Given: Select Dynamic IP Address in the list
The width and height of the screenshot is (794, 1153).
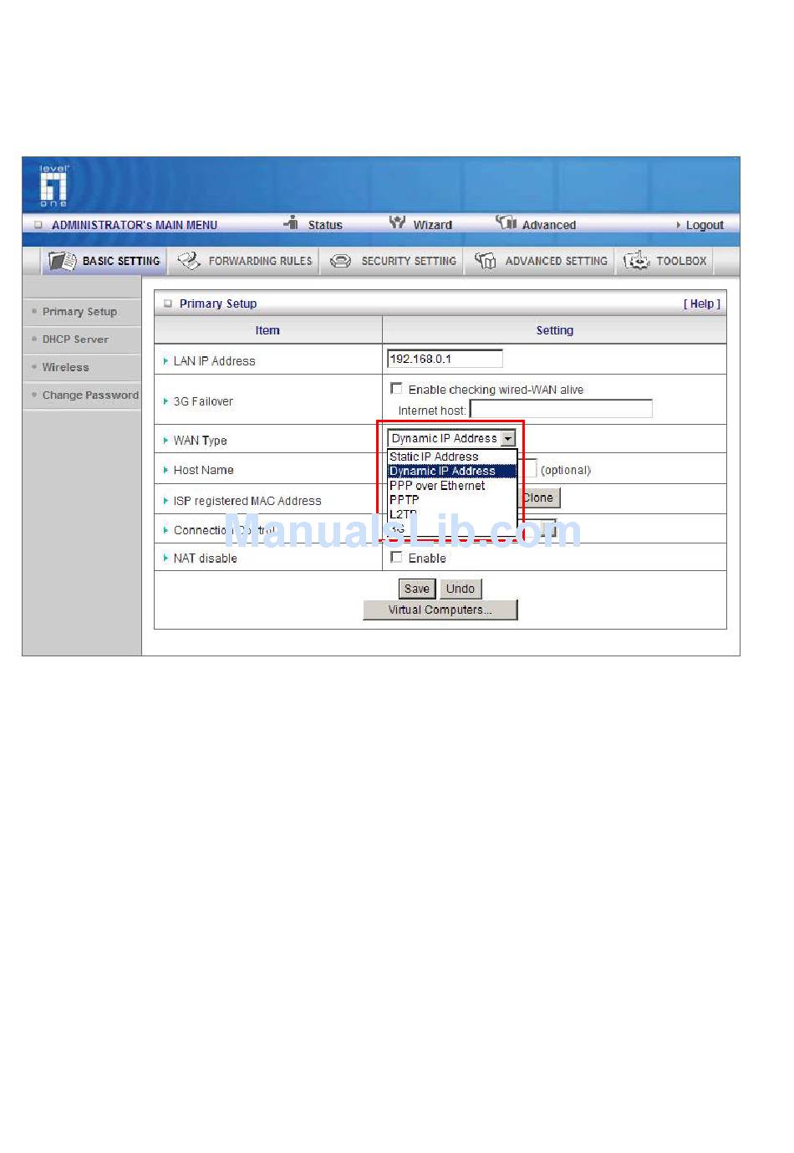Looking at the screenshot, I should 452,471.
